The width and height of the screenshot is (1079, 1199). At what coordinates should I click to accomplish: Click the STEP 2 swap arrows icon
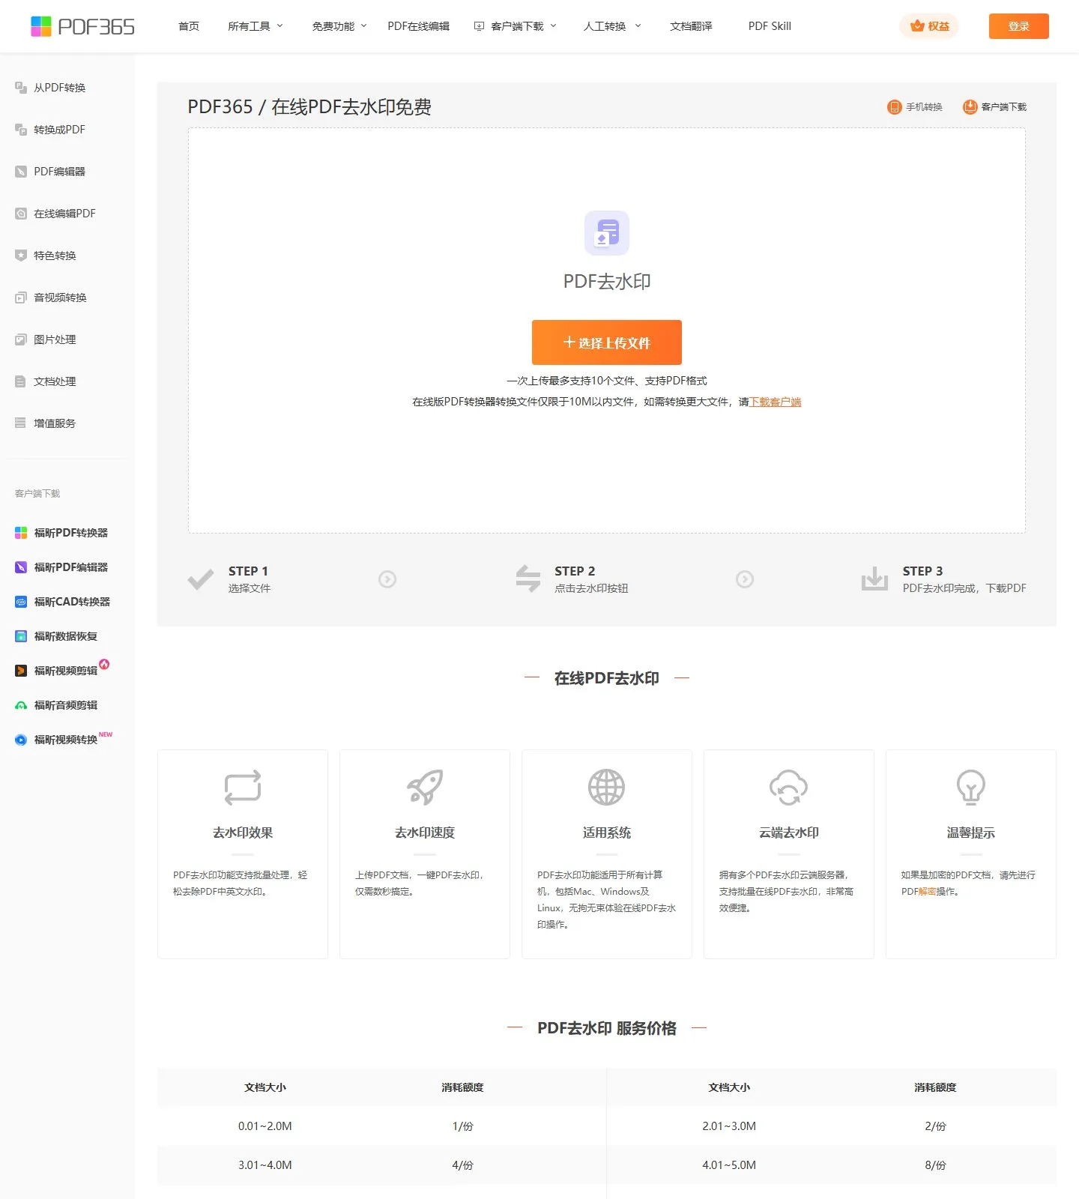(528, 579)
